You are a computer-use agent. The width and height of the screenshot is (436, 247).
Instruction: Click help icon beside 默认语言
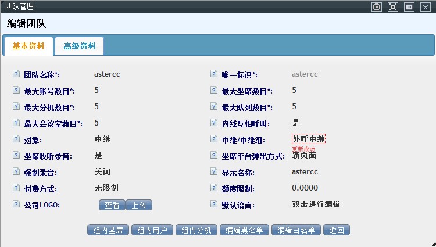tap(213, 205)
